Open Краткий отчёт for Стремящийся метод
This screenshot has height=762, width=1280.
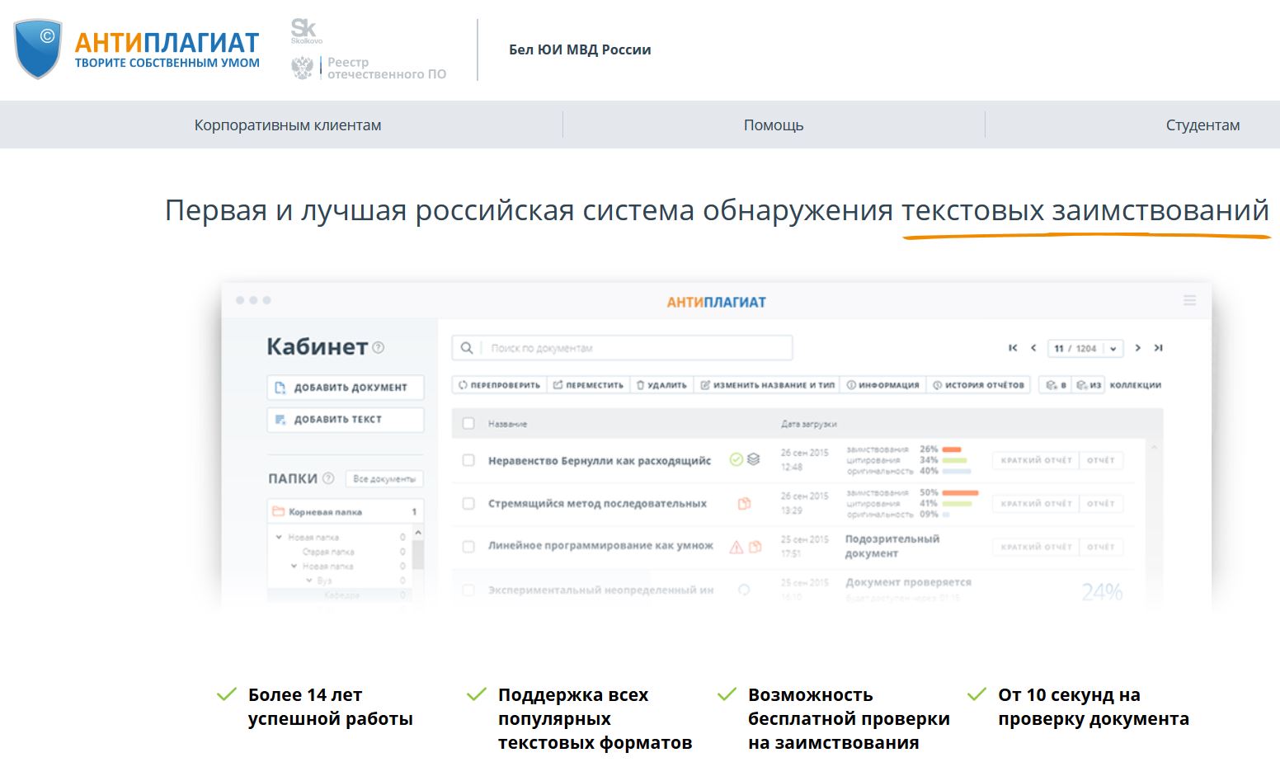click(x=1036, y=503)
